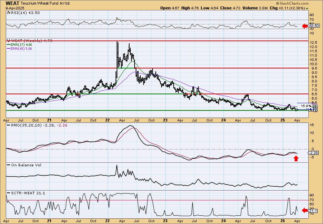This screenshot has width=323, height=224.
Task: Click the purple EMA(43) line swatch
Action: coord(9,49)
